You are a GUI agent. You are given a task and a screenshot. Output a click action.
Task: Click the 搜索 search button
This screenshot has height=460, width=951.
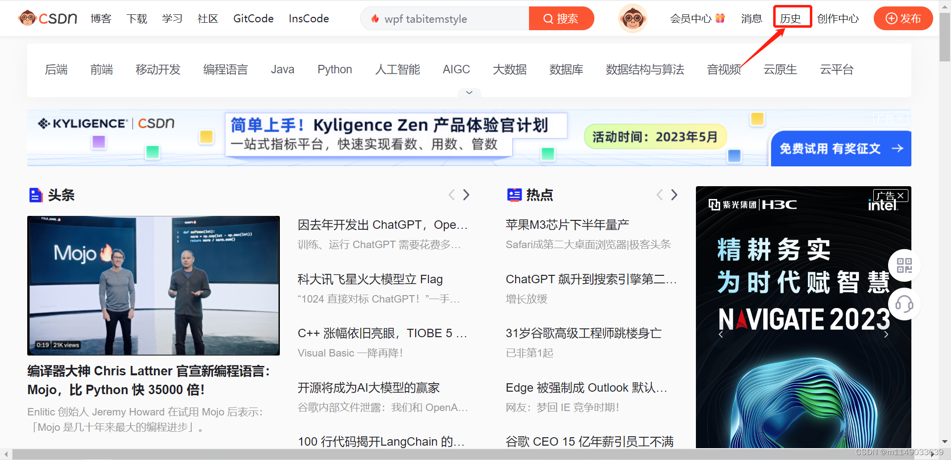(561, 18)
